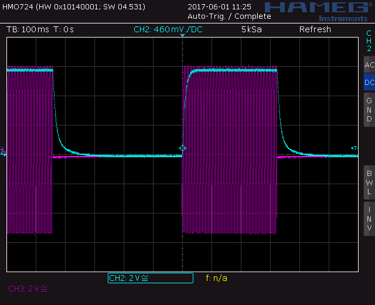The width and height of the screenshot is (375, 305).
Task: Click the trigger level marker on right edge
Action: [354, 148]
